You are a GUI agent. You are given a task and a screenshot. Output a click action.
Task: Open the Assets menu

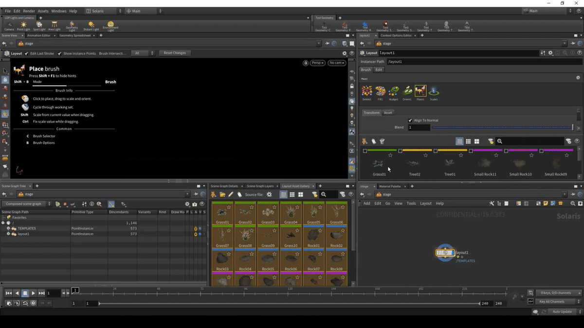point(43,11)
